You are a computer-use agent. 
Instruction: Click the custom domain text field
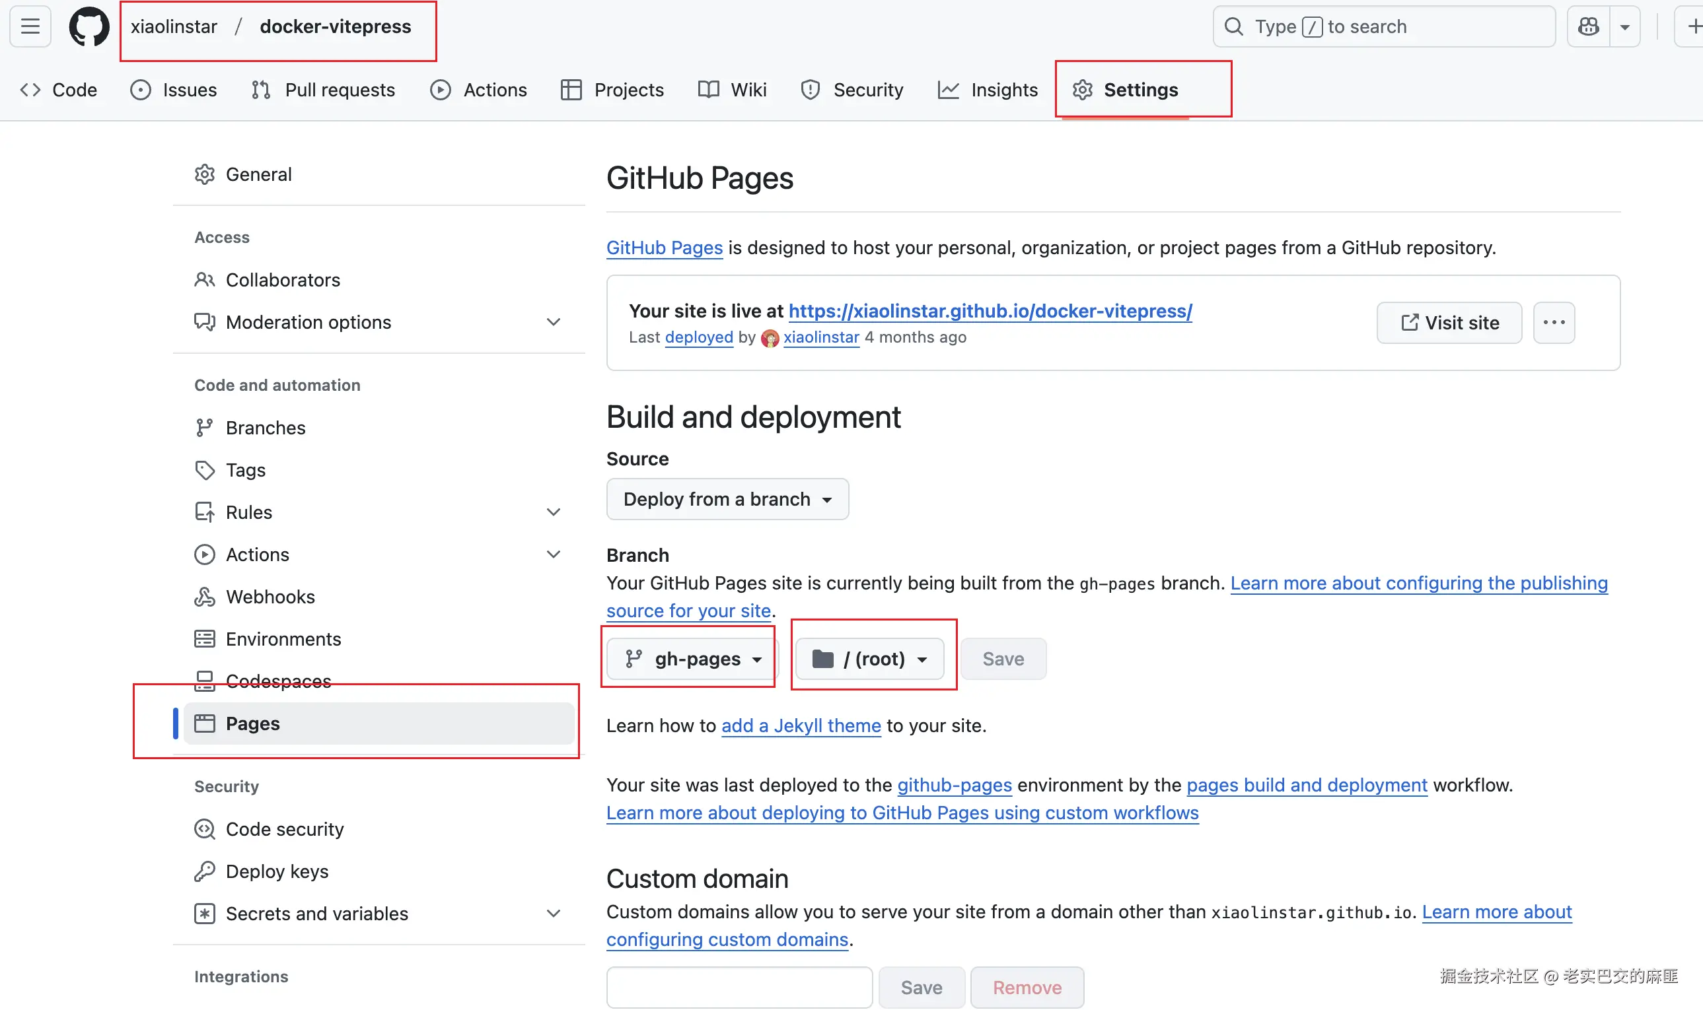pos(739,987)
